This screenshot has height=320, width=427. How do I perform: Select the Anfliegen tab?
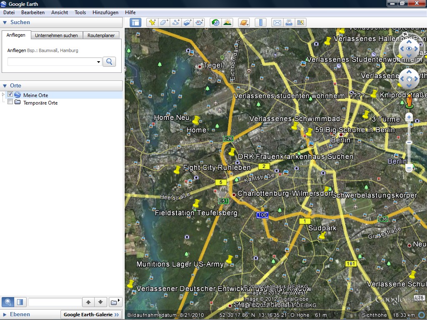[x=16, y=35]
